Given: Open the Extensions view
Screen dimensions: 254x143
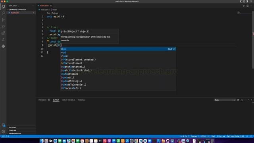Looking at the screenshot, I should (x=3, y=33).
